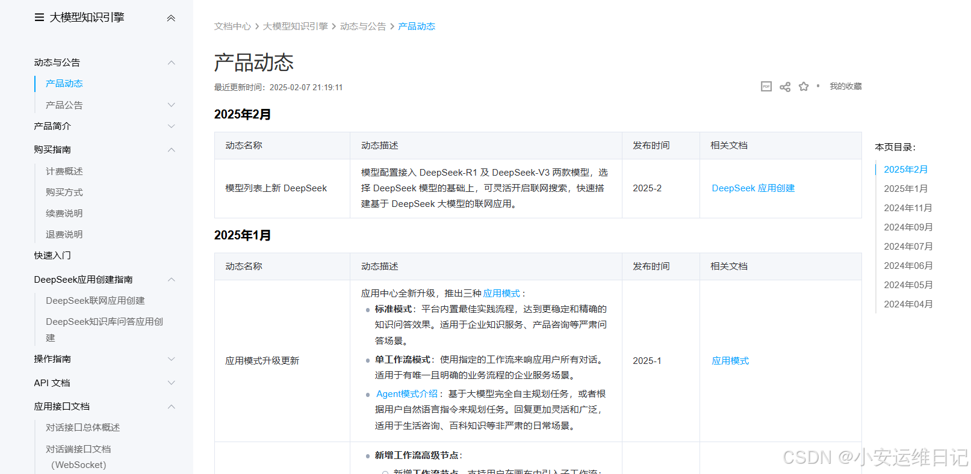Open 计费概述 in sidebar
971x474 pixels.
pos(64,171)
